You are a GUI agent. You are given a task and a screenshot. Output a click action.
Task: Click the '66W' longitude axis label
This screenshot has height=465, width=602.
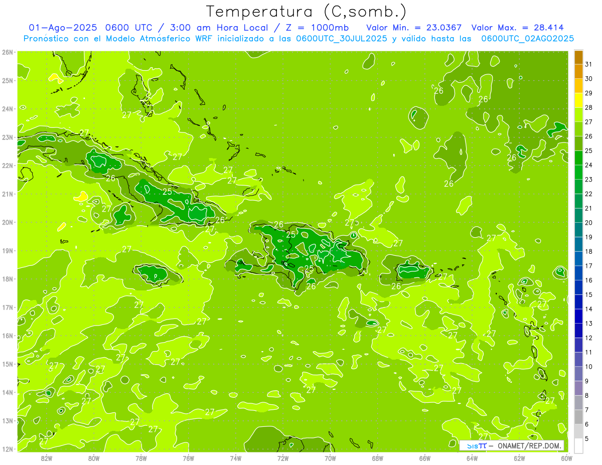pyautogui.click(x=425, y=458)
